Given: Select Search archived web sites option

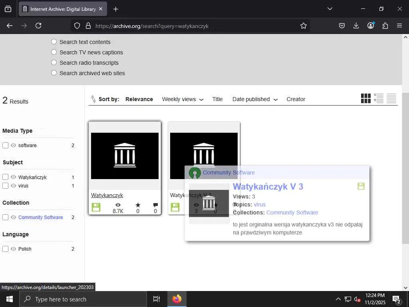Looking at the screenshot, I should [x=54, y=73].
